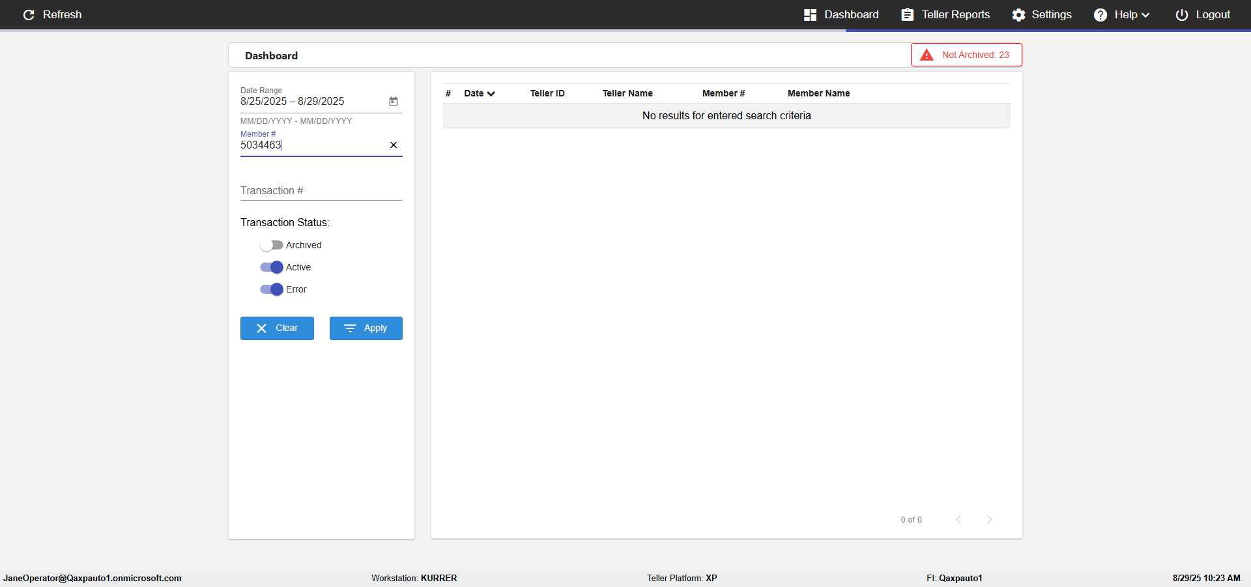Open the date range calendar picker
The height and width of the screenshot is (587, 1251).
pos(394,101)
